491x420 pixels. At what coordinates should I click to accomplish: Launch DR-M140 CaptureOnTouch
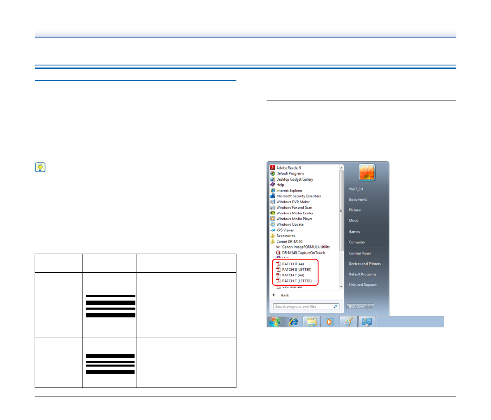coord(303,253)
